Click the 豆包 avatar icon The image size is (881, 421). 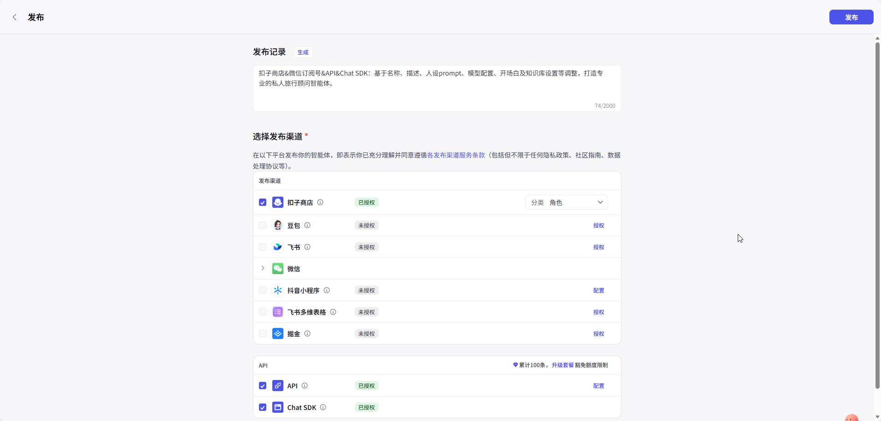(x=278, y=225)
